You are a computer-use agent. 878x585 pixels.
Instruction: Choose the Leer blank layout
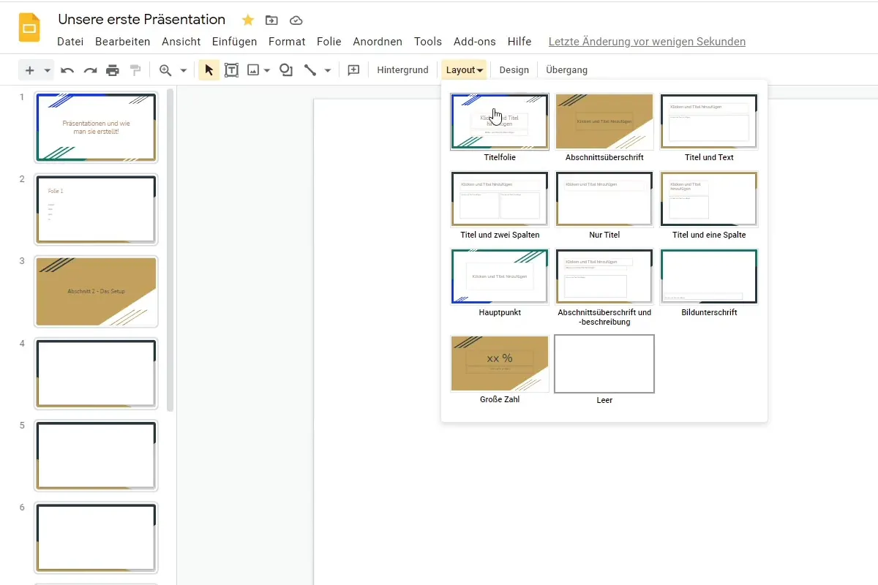click(604, 364)
